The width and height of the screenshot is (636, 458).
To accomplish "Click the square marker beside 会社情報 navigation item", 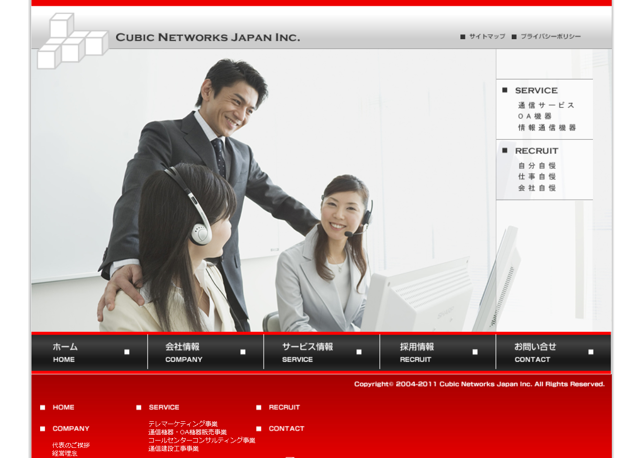I will [243, 352].
